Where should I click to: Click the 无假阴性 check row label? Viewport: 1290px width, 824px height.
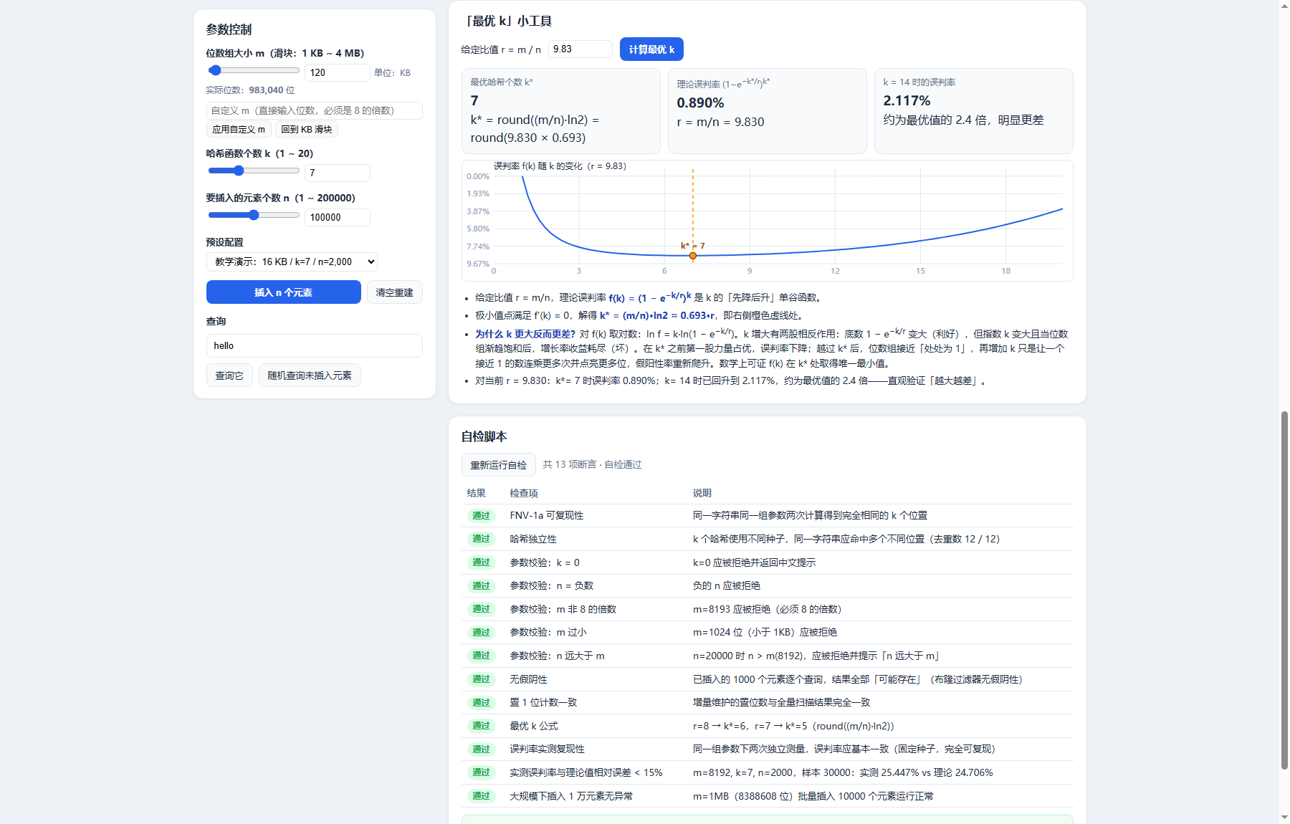[x=528, y=679]
